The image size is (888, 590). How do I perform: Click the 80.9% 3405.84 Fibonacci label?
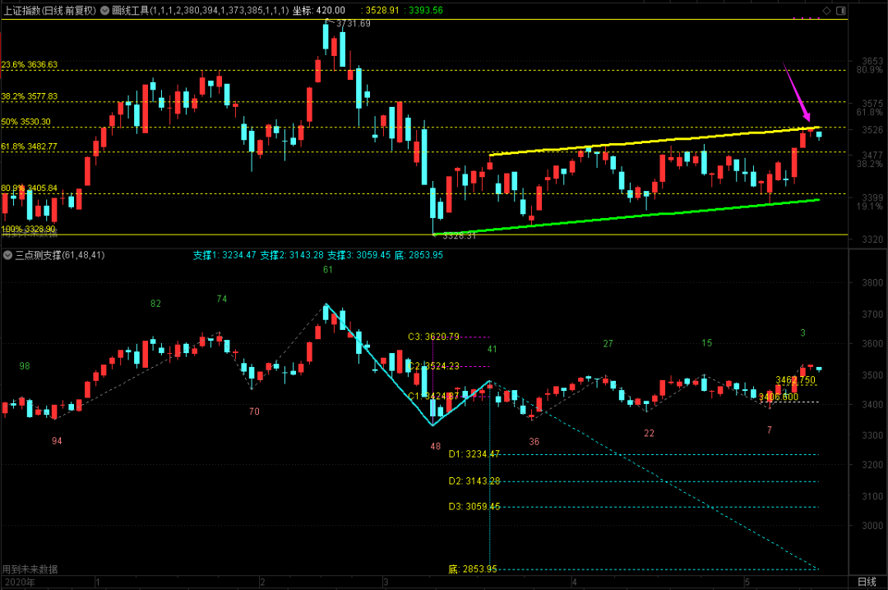coord(30,188)
